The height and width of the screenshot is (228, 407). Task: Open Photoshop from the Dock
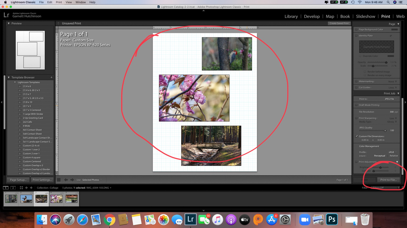332,219
